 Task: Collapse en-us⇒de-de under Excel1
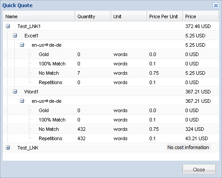(x=22, y=45)
